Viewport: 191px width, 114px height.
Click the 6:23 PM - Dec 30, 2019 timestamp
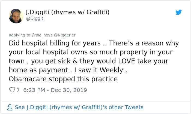point(55,90)
